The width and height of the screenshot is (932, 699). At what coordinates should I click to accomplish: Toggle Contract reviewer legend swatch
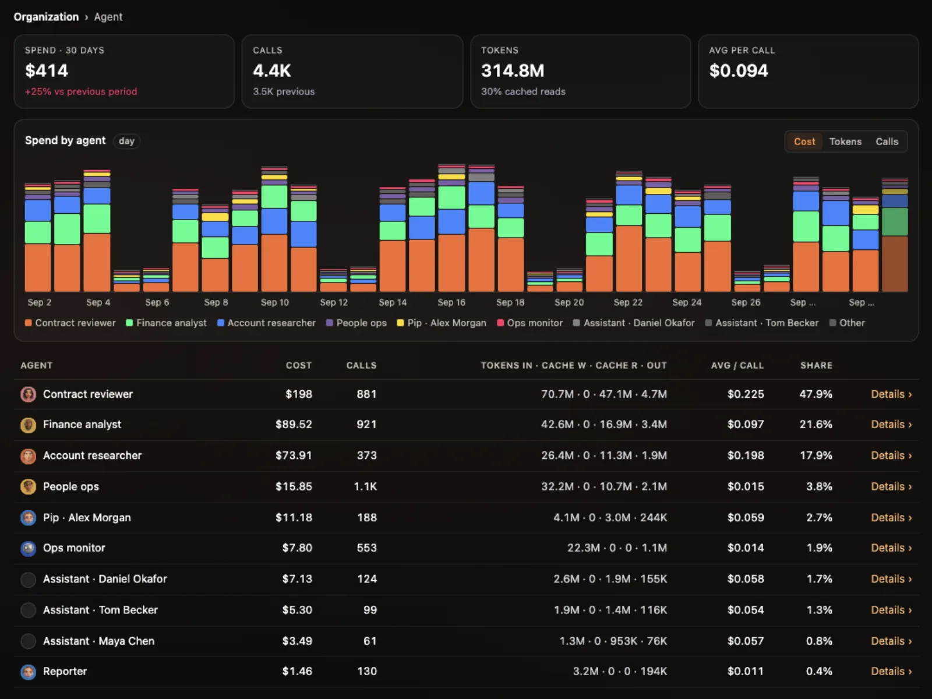tap(29, 323)
